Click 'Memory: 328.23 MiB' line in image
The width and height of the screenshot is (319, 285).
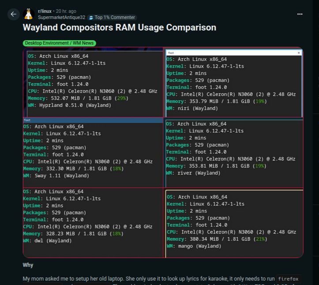click(73, 234)
